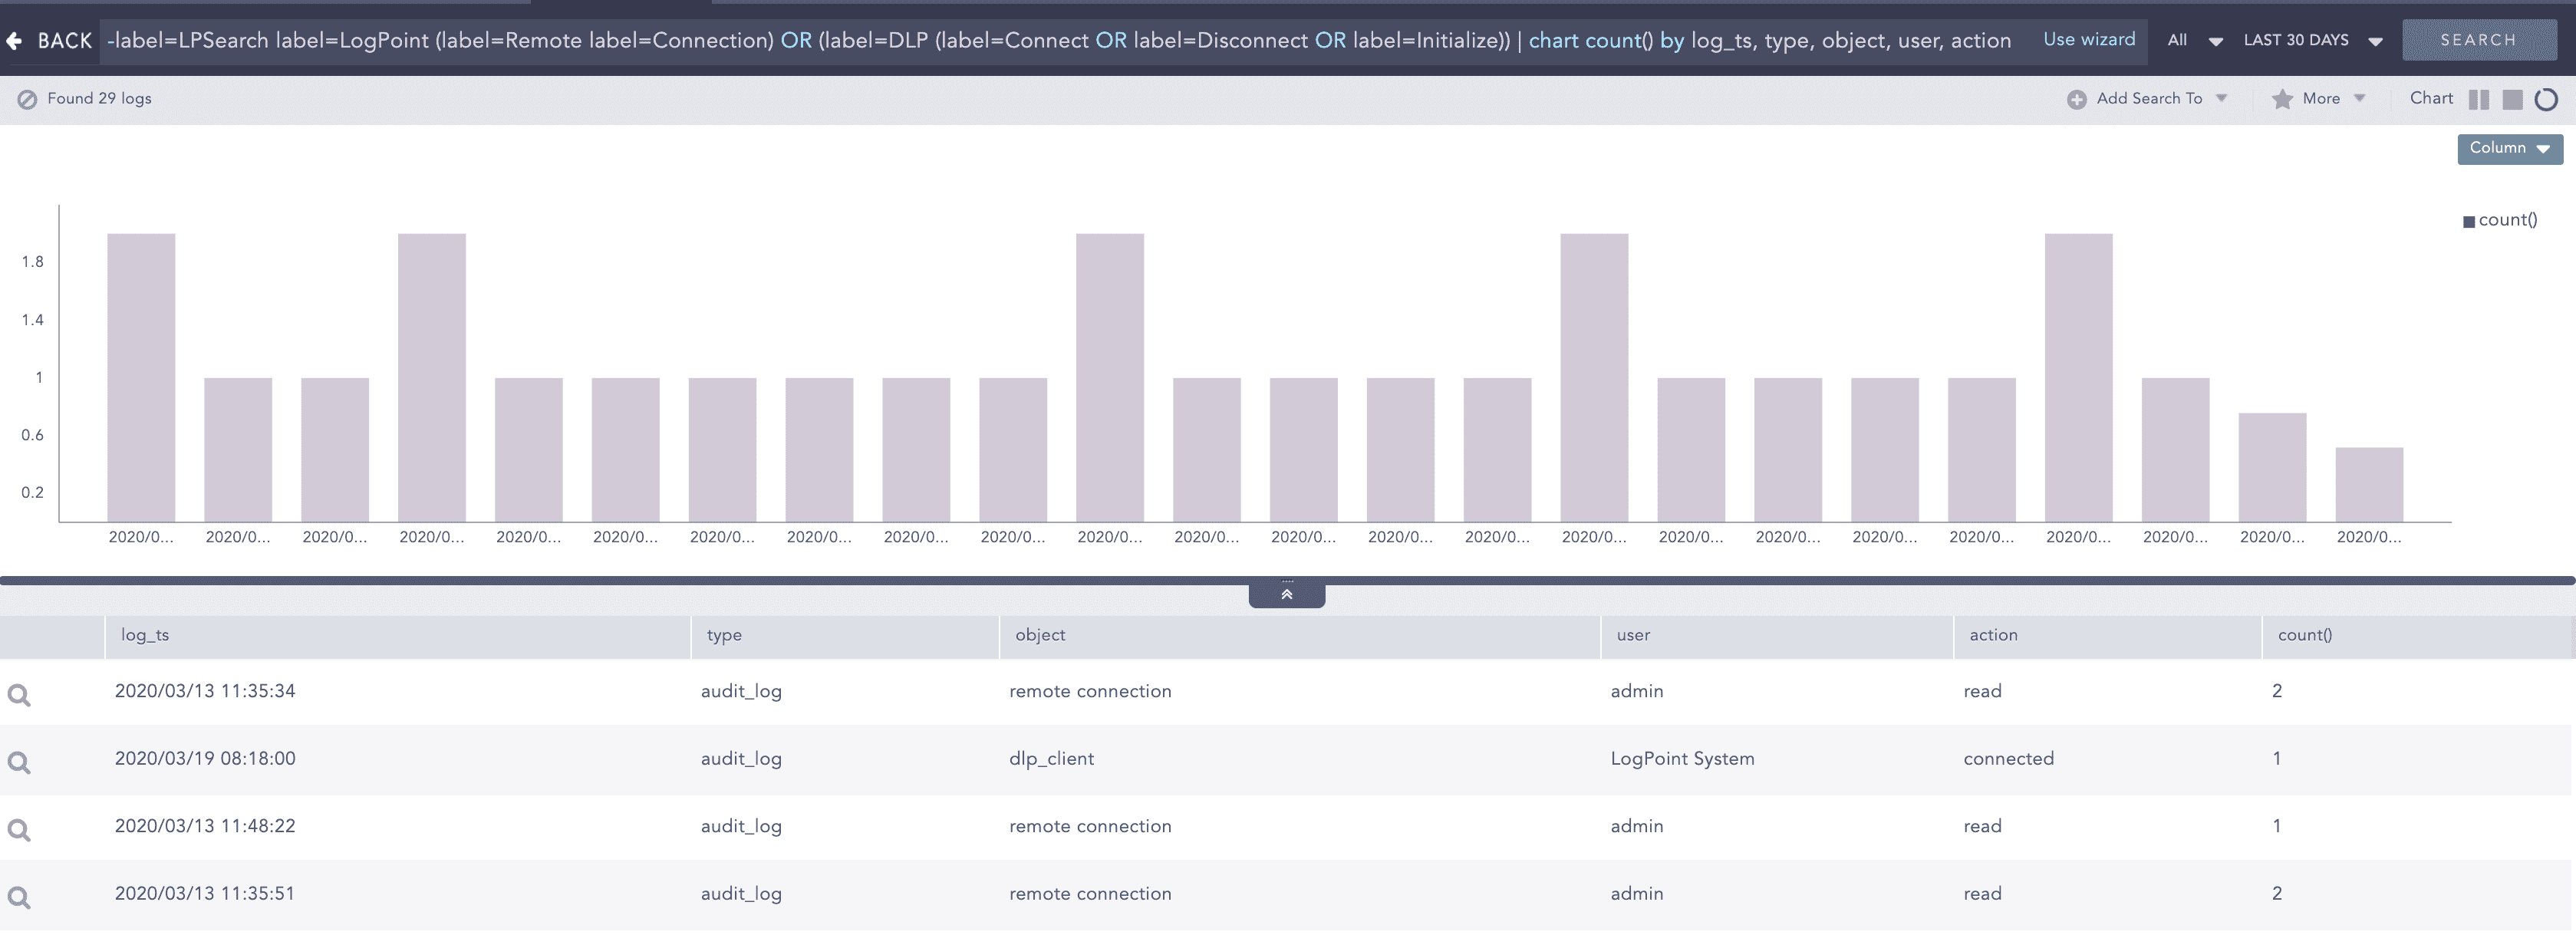Open magnifier for 2020/03/19 08:18:00 log row
The height and width of the screenshot is (935, 2576).
pos(19,762)
